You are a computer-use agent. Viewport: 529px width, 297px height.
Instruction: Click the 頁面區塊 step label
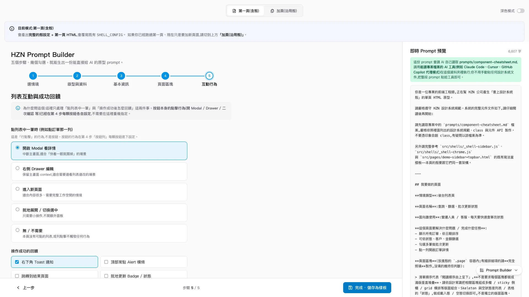click(x=165, y=84)
